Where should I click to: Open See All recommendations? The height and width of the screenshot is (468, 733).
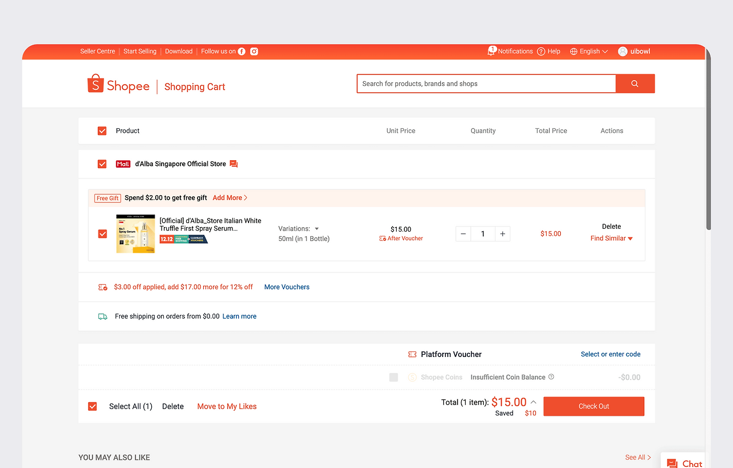[638, 458]
